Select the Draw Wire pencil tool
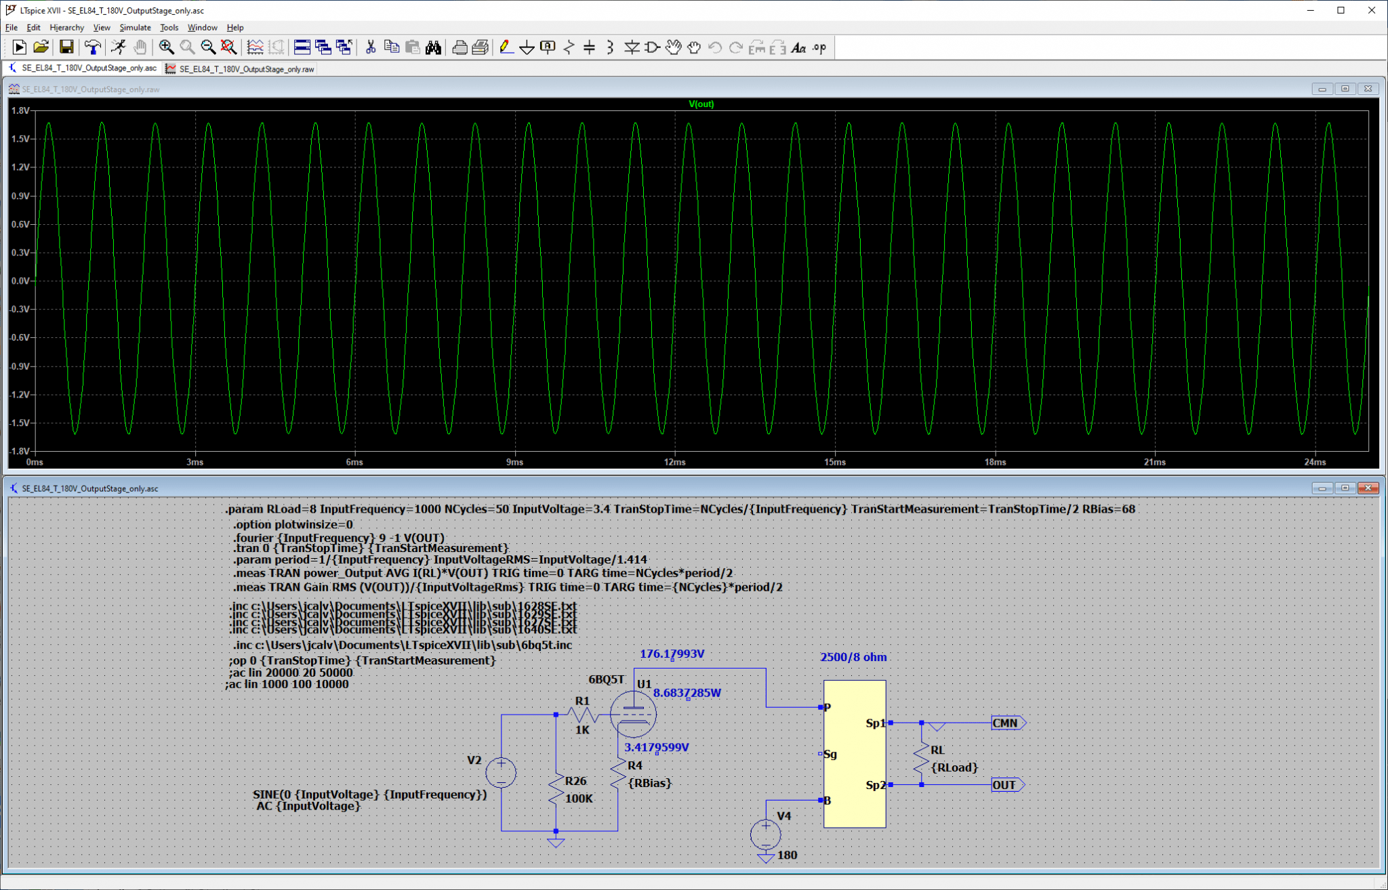1388x890 pixels. coord(506,47)
